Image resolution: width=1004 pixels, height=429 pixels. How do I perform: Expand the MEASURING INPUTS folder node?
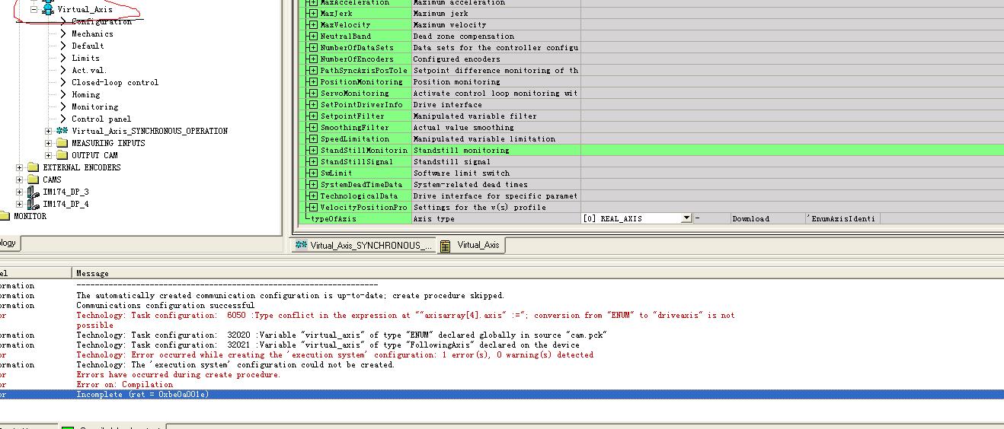pos(49,143)
